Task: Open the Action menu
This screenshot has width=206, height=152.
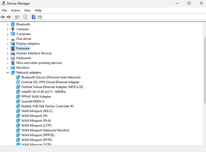Action: coord(16,10)
